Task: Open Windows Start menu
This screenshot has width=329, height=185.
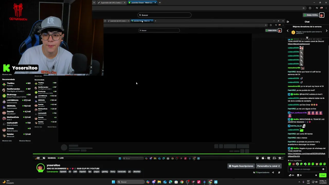Action: 113,182
